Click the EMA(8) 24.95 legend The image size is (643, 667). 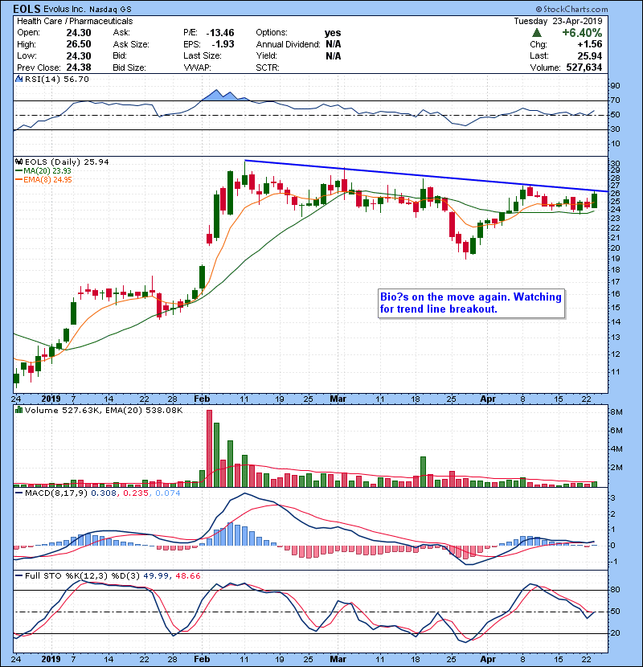(44, 179)
